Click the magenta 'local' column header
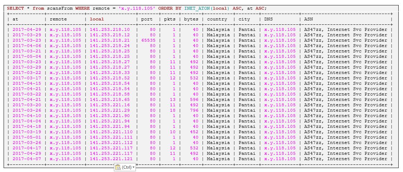Screen dimensions: 403x172 click(x=97, y=19)
